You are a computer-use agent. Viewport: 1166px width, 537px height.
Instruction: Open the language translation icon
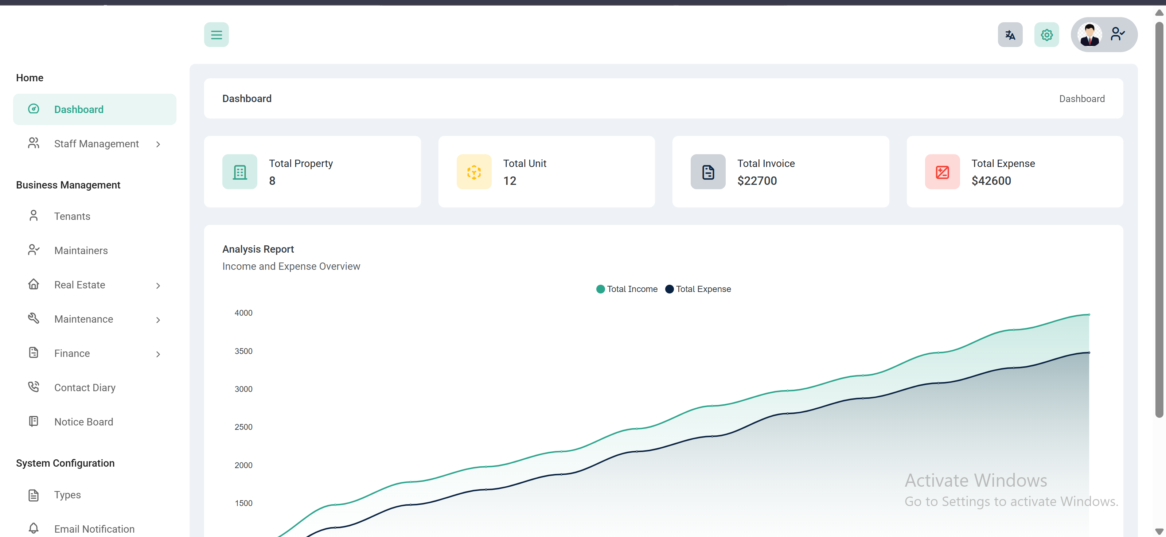click(x=1010, y=35)
